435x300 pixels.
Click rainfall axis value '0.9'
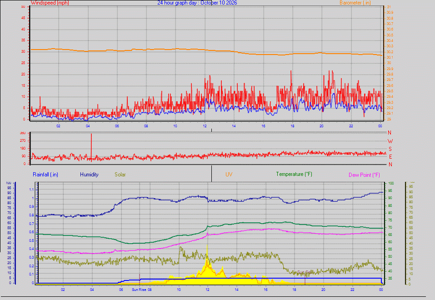tap(31, 207)
